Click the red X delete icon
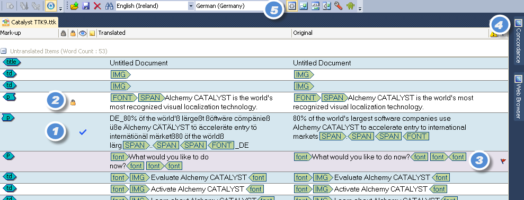Image resolution: width=524 pixels, height=200 pixels. click(97, 6)
